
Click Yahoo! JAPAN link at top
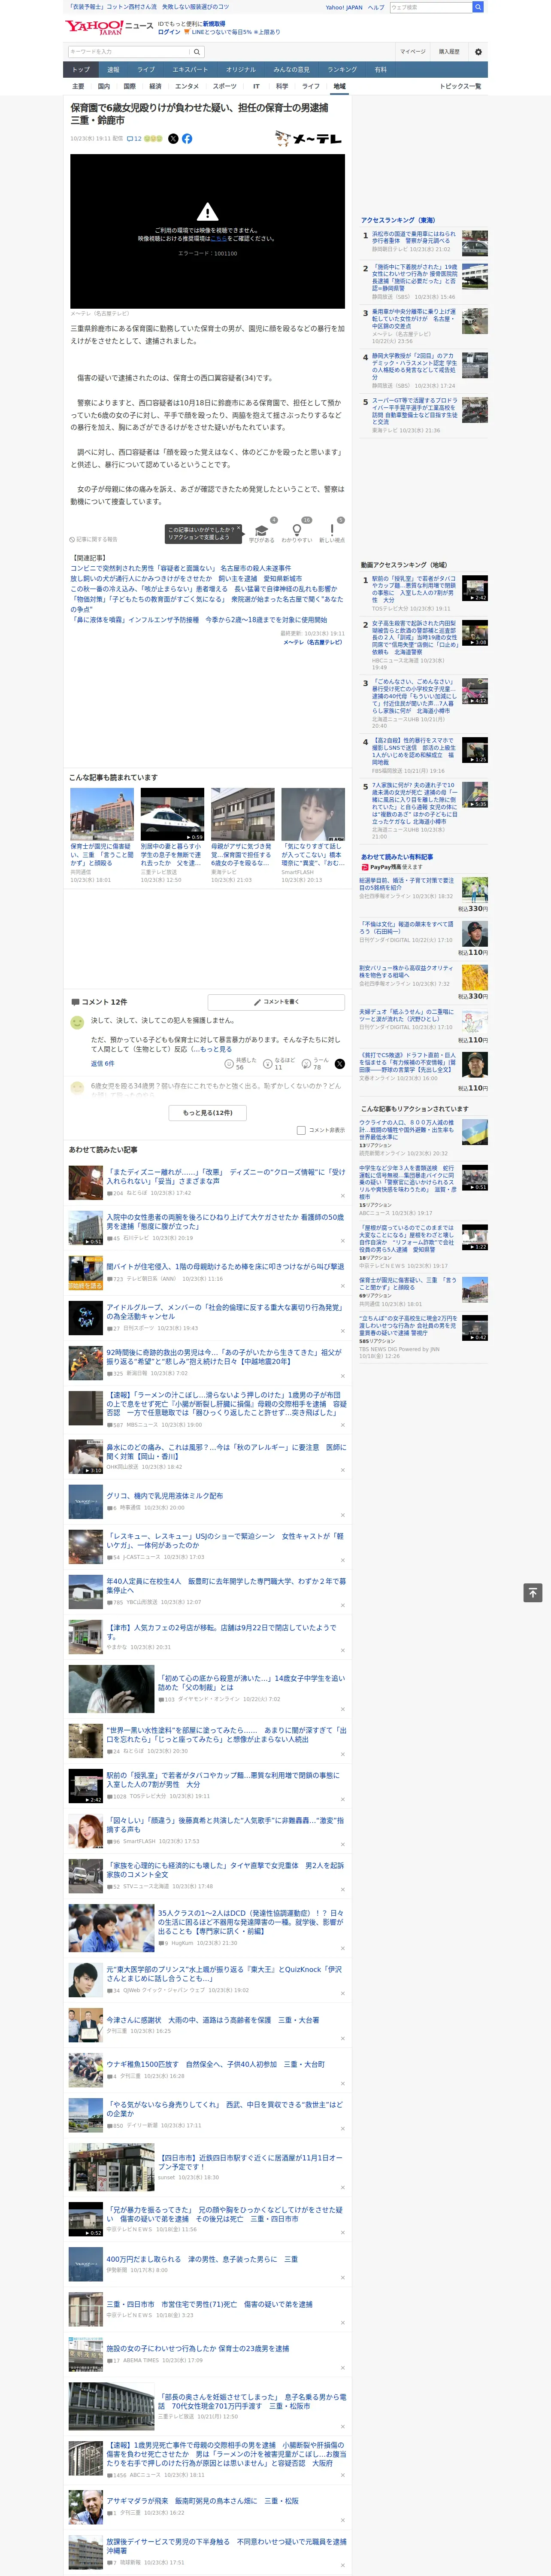344,7
